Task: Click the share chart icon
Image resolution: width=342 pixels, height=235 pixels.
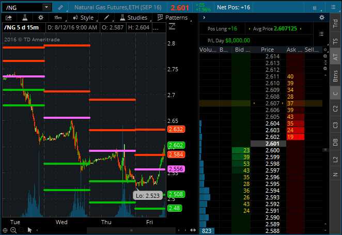Action: [x=9, y=18]
